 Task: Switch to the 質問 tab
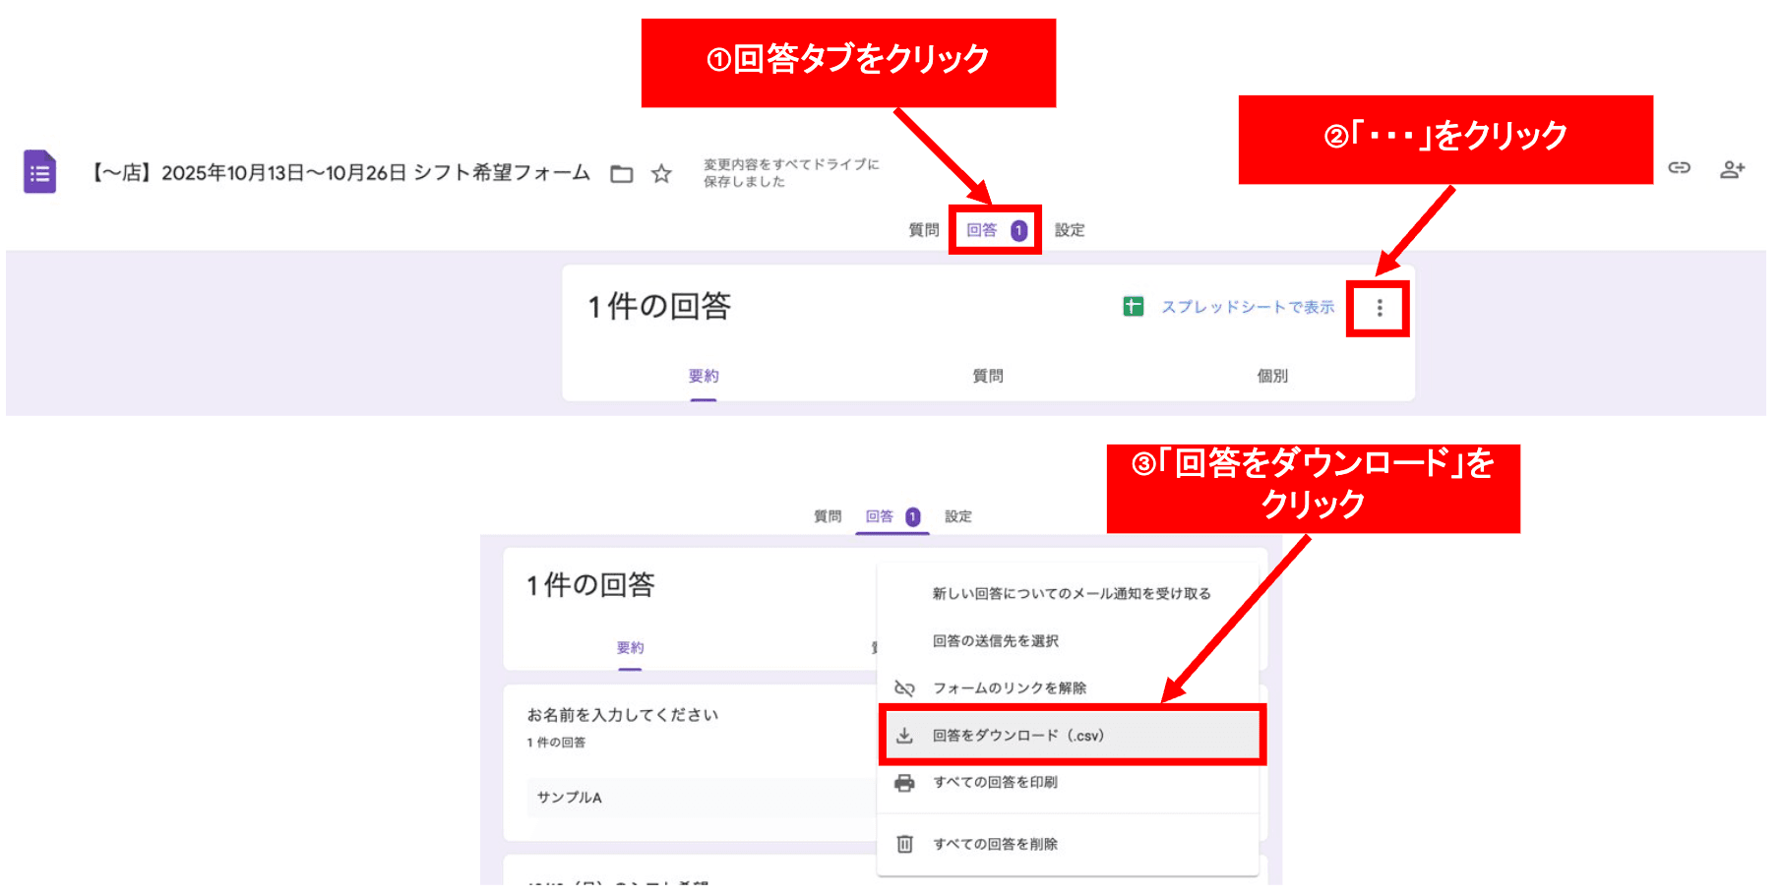click(x=922, y=230)
